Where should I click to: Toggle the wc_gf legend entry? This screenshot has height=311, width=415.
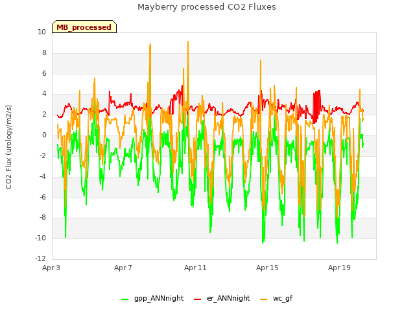(x=276, y=298)
